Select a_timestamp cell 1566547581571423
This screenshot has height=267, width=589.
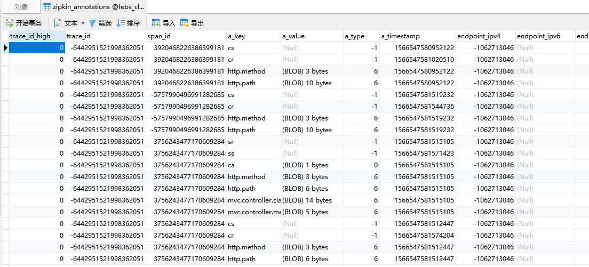click(417, 153)
